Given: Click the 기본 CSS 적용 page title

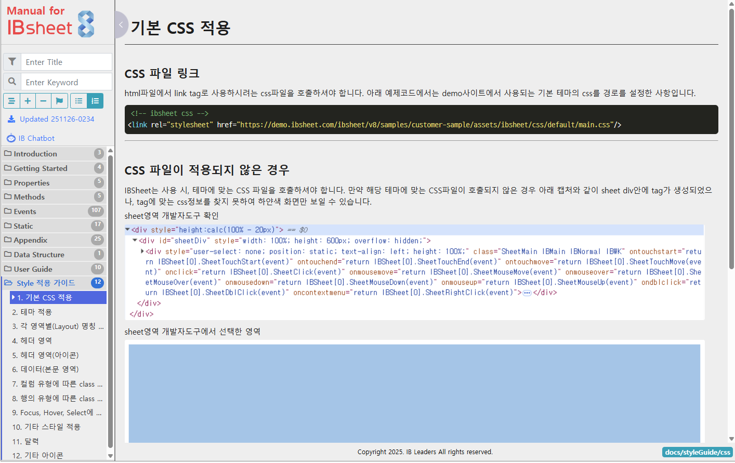Looking at the screenshot, I should [x=180, y=27].
